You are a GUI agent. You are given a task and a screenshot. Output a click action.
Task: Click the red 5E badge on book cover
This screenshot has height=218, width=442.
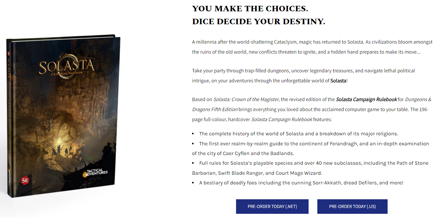(x=25, y=181)
